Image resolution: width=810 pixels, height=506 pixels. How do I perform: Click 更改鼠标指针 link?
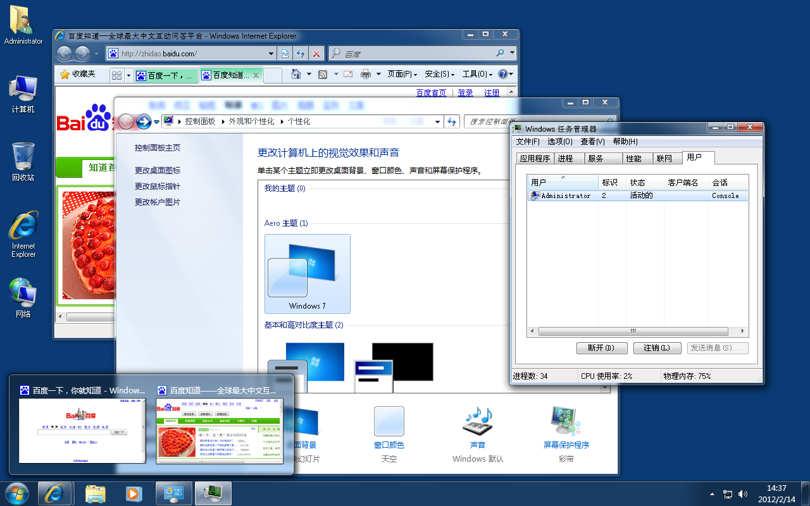pyautogui.click(x=158, y=186)
